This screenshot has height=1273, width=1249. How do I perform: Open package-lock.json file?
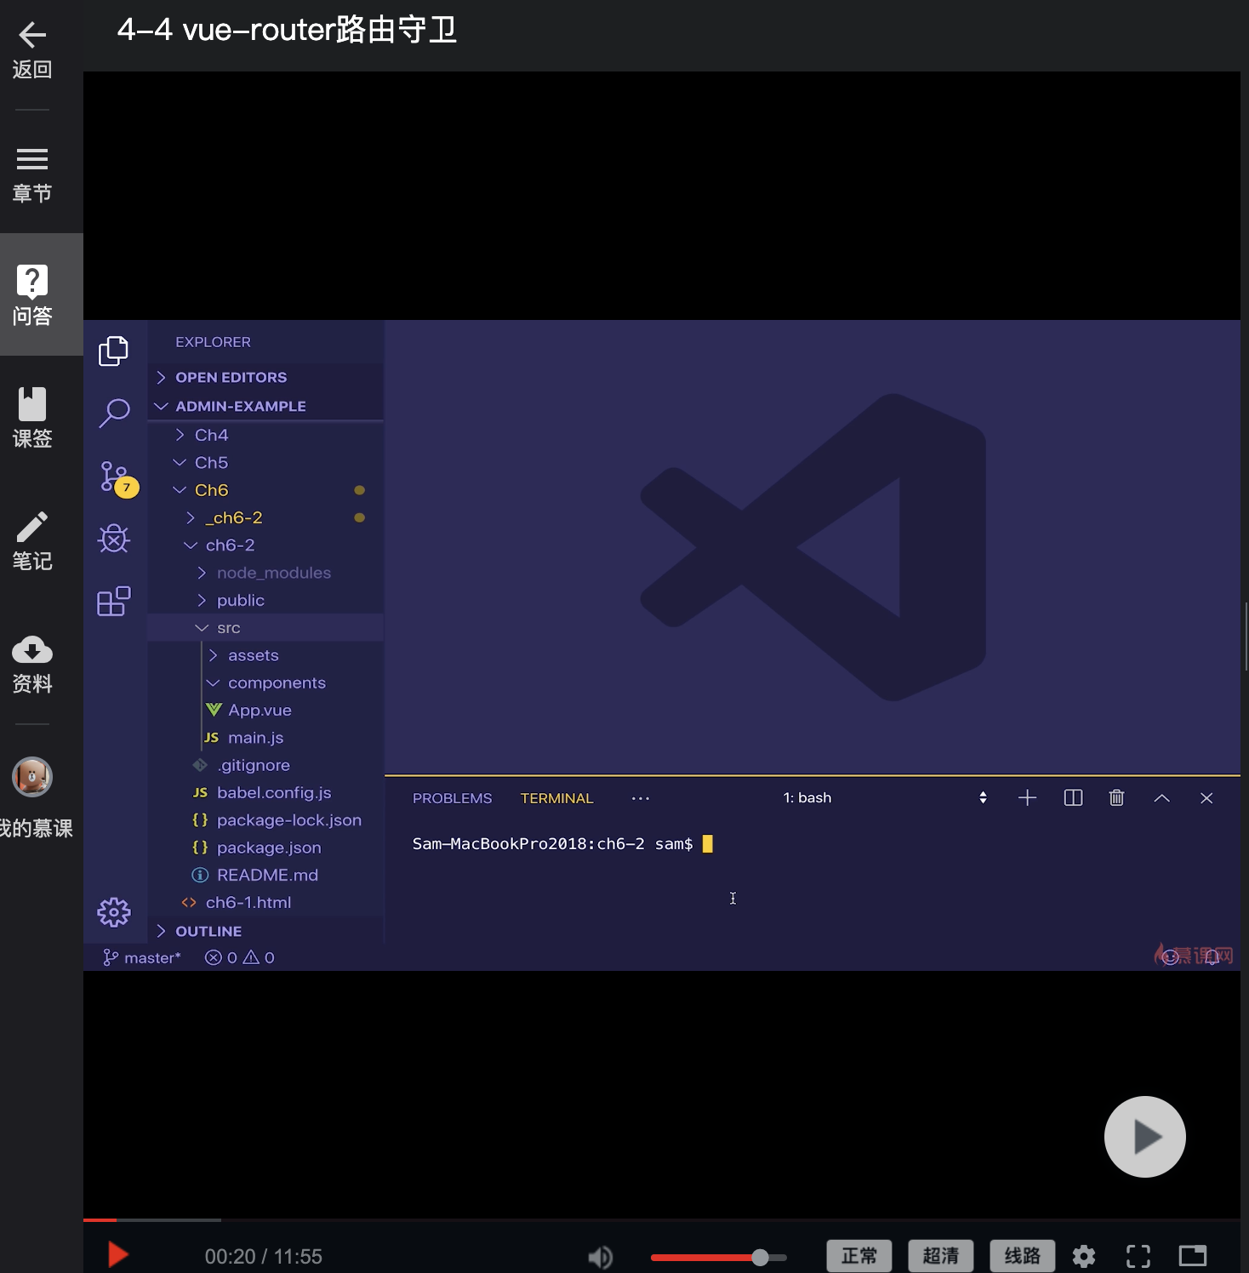[x=265, y=820]
